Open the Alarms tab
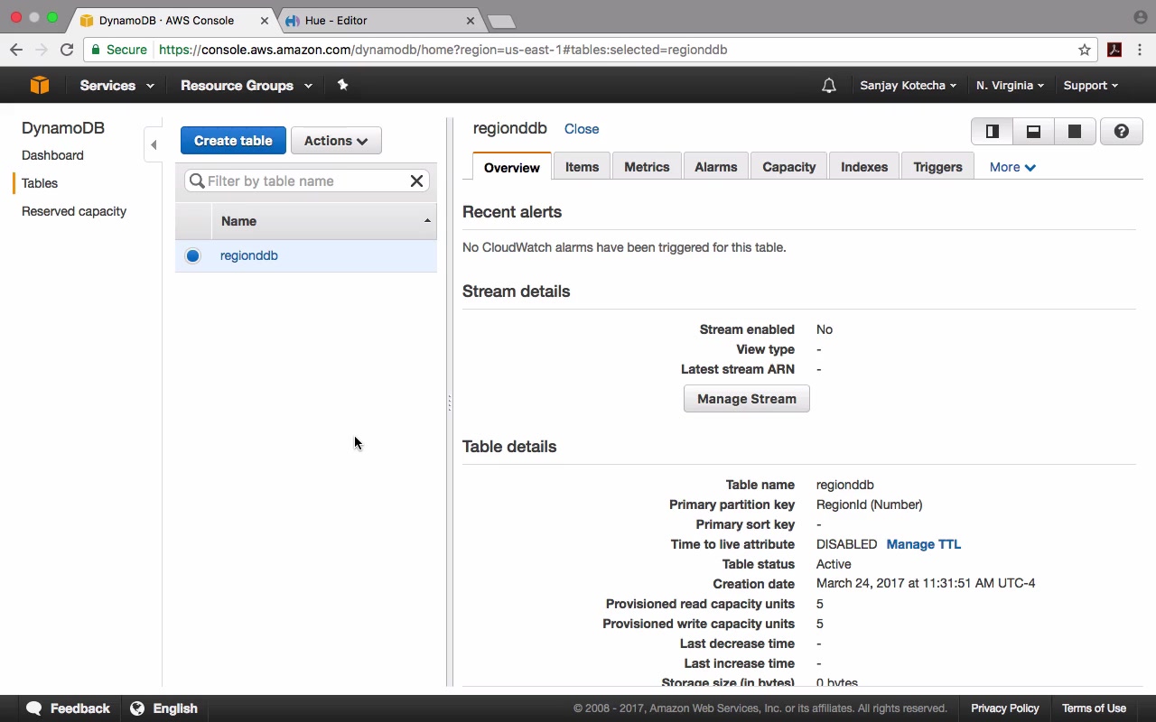 coord(716,167)
